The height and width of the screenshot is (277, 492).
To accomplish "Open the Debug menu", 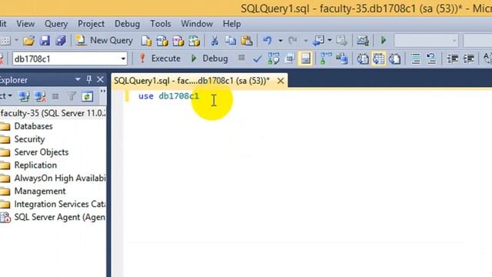I will point(127,24).
